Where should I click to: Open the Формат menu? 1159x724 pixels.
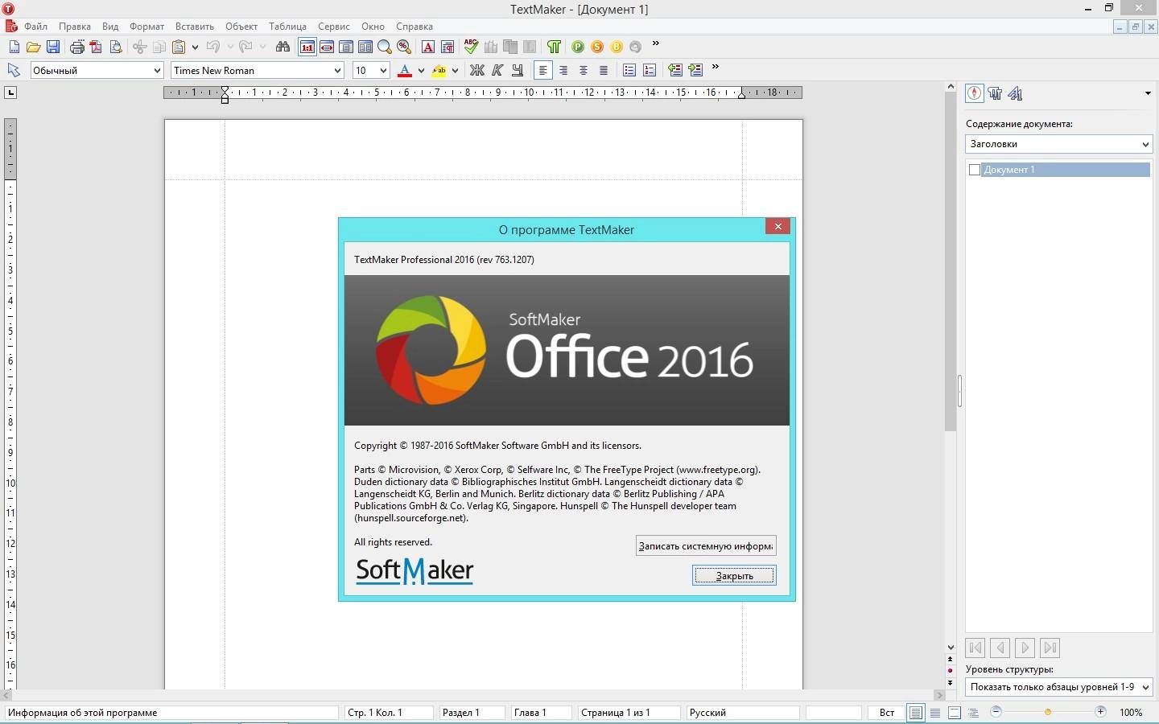146,27
